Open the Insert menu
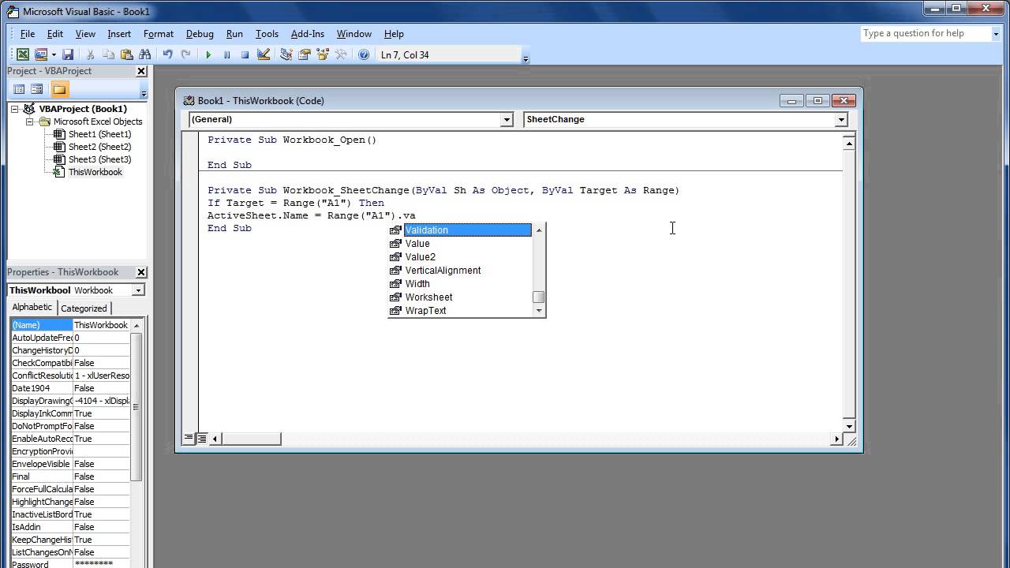1010x568 pixels. click(119, 34)
